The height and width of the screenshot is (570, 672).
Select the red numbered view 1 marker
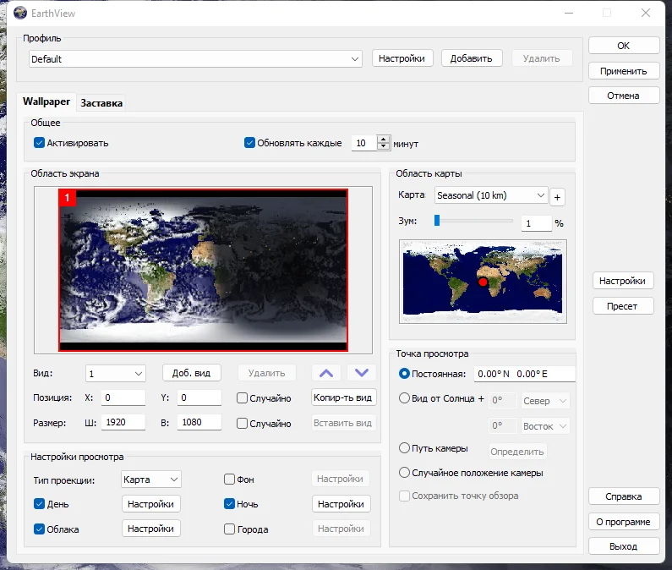(x=68, y=198)
